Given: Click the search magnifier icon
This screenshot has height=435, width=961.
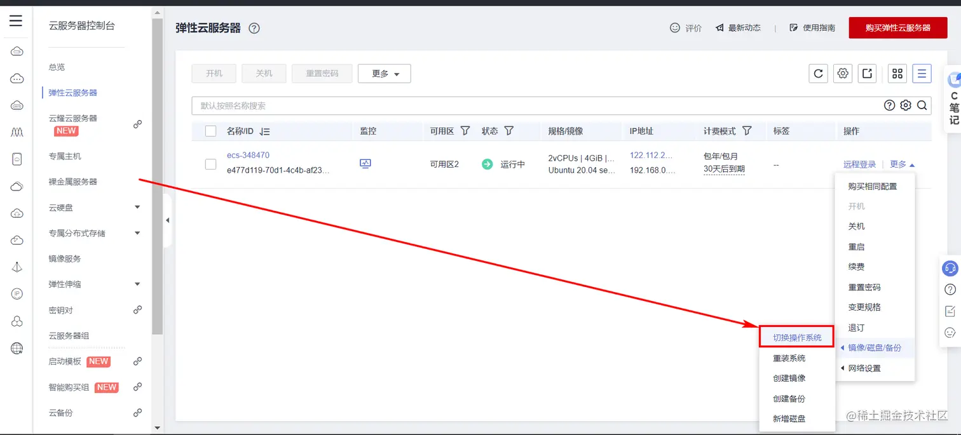Looking at the screenshot, I should (922, 105).
